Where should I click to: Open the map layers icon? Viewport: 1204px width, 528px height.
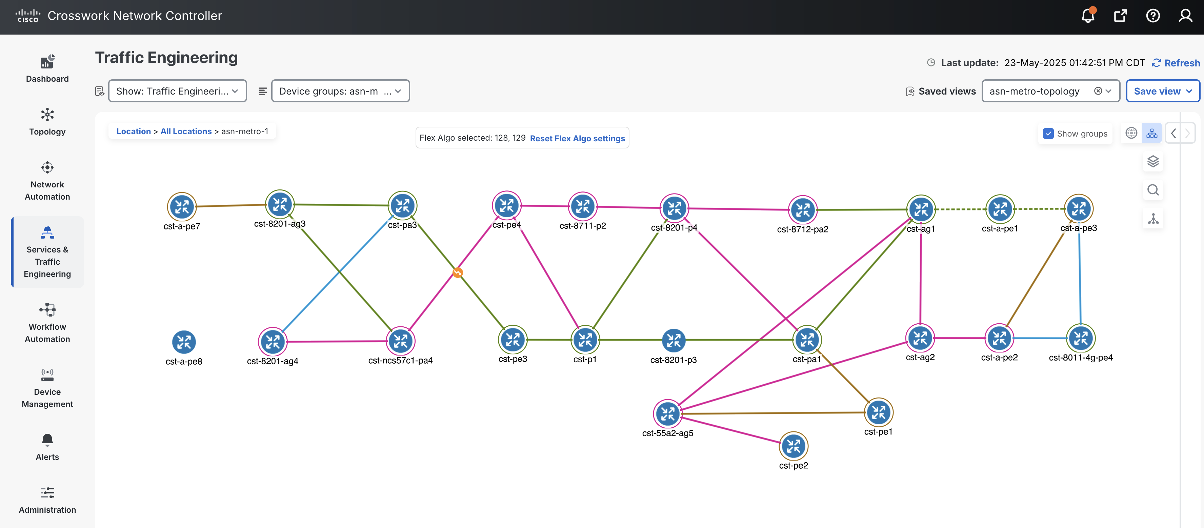(1152, 161)
